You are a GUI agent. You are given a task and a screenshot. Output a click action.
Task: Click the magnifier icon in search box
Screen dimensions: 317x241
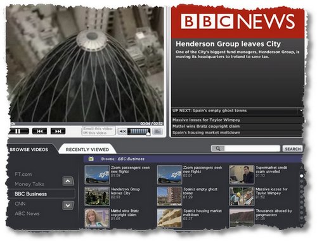coord(218,149)
